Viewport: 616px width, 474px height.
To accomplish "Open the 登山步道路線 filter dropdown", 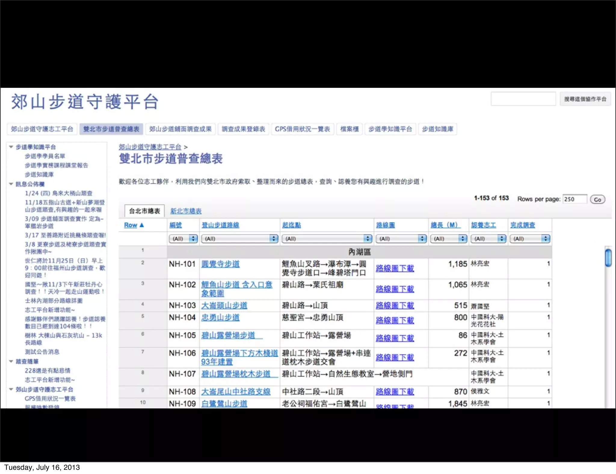I will [x=239, y=239].
